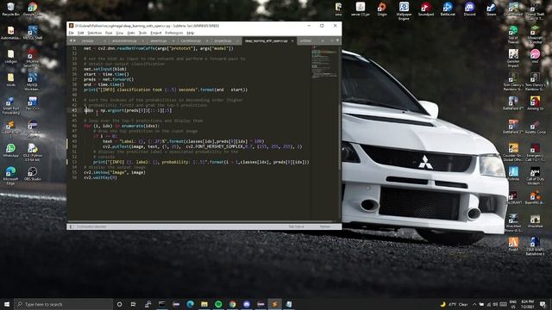Open the View menu
The height and width of the screenshot is (310, 552).
click(x=120, y=33)
